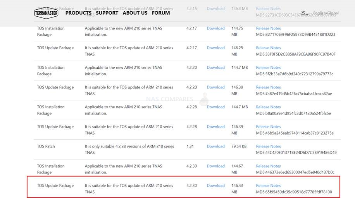The height and width of the screenshot is (198, 355).
Task: Open Release Notes for 4.2.17 Update Package
Action: tap(268, 48)
